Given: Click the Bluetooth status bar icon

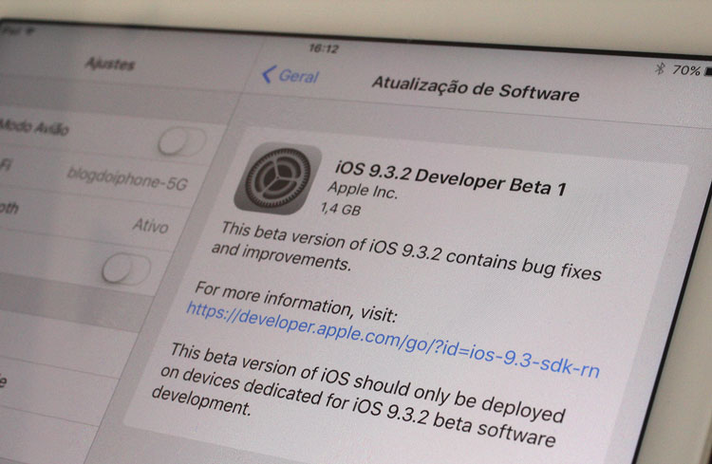Looking at the screenshot, I should [x=660, y=68].
